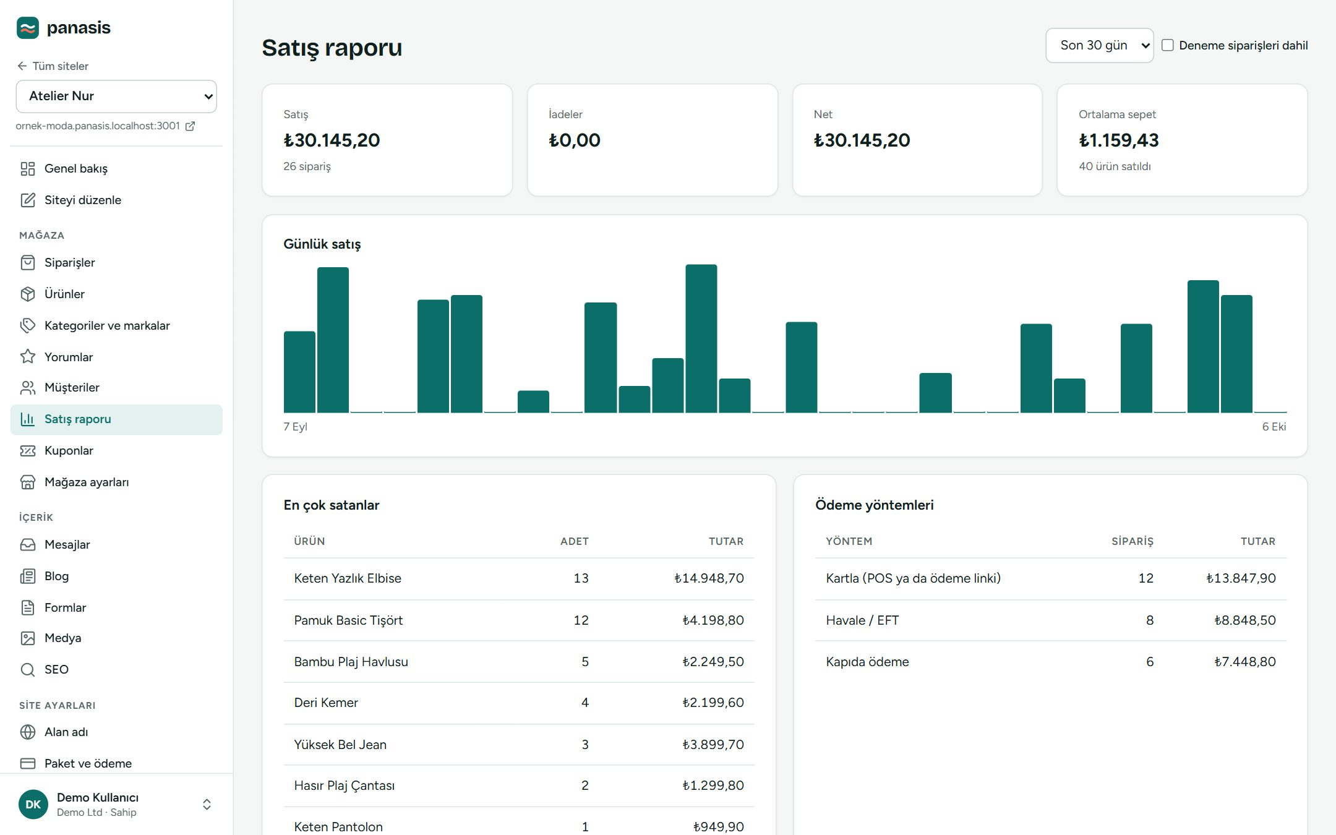Enable Deneme siparişleri dahil checkbox
Viewport: 1336px width, 835px height.
1168,45
